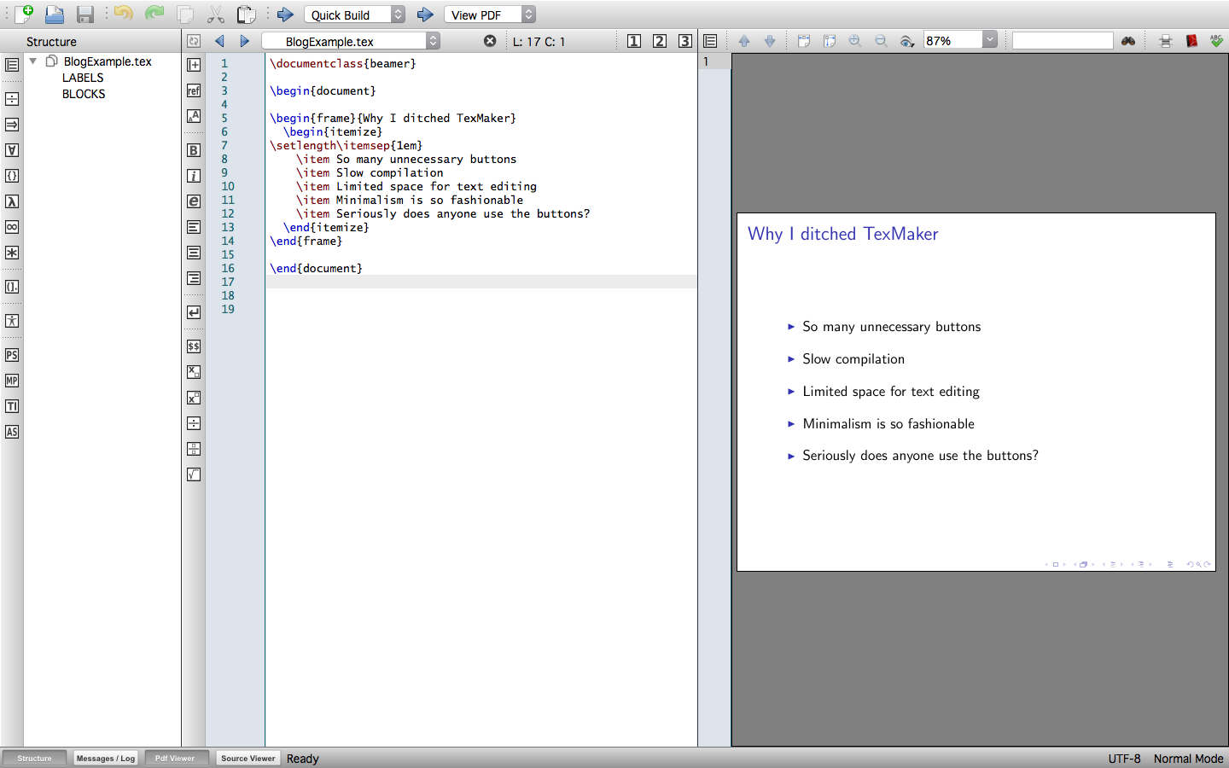Zoom in on the PDF preview

tap(855, 41)
